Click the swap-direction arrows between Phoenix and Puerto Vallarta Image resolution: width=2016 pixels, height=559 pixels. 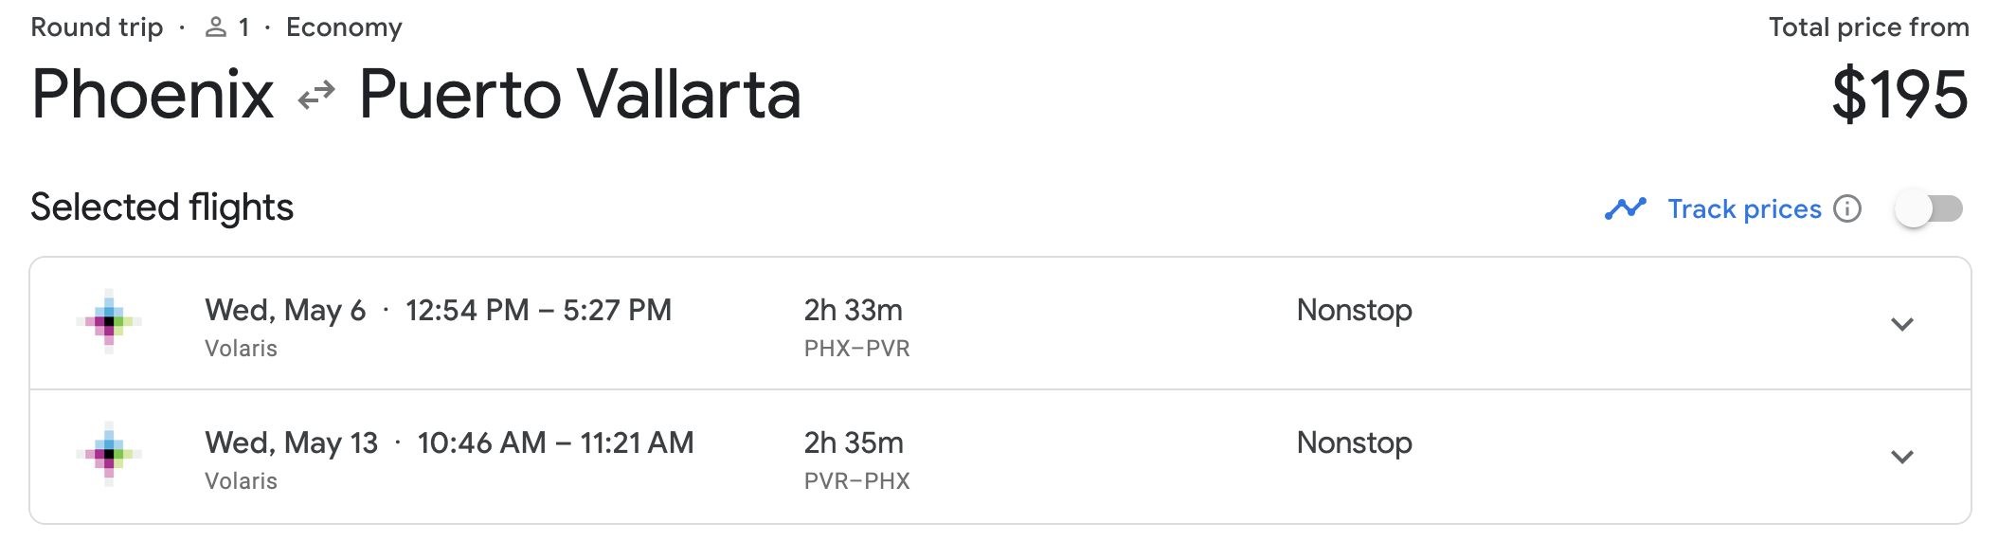tap(317, 94)
